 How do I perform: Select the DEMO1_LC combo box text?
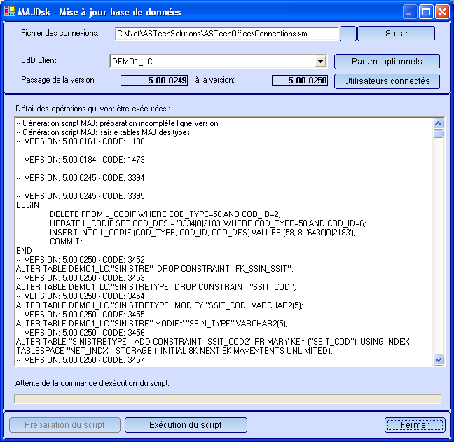point(212,62)
